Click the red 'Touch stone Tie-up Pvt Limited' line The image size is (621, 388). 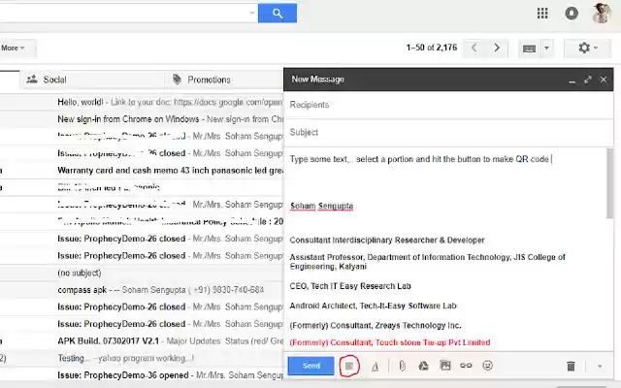click(390, 342)
